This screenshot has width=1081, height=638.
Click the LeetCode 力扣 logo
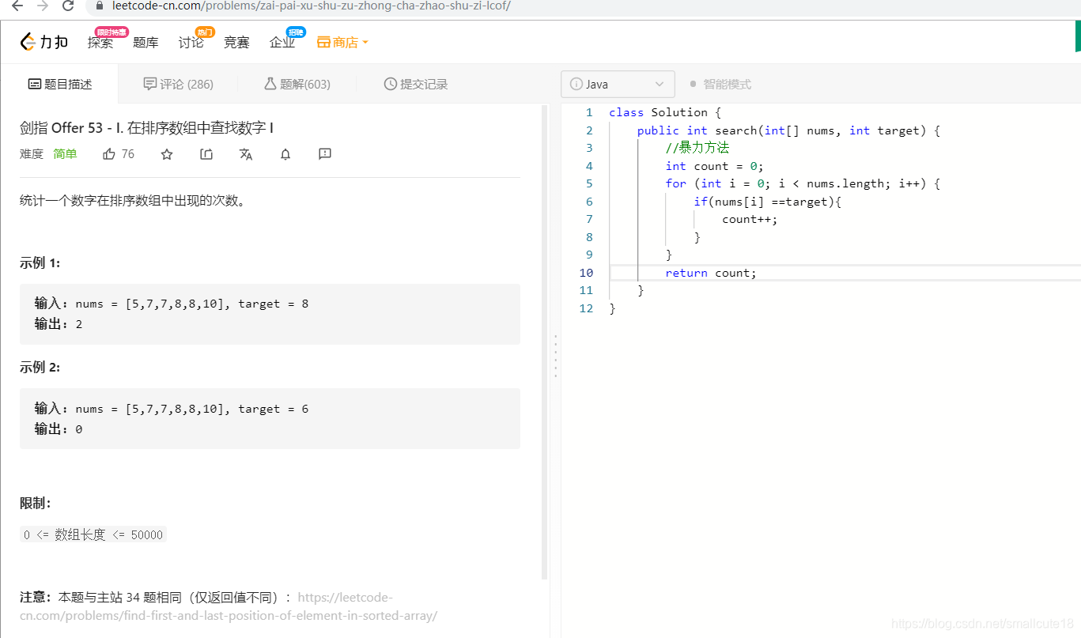pos(44,42)
